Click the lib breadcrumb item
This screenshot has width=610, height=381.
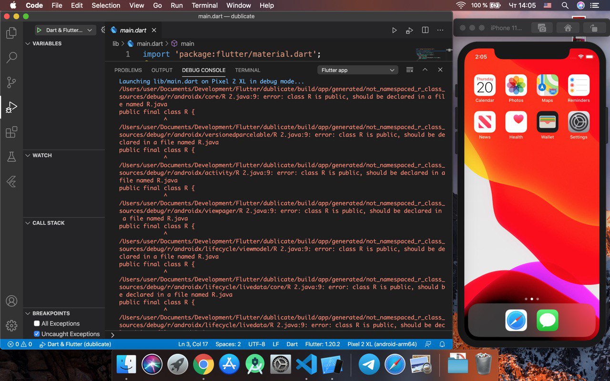(x=116, y=43)
